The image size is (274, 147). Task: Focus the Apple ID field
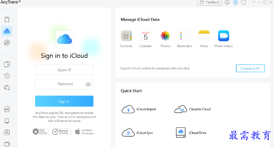[x=64, y=70]
